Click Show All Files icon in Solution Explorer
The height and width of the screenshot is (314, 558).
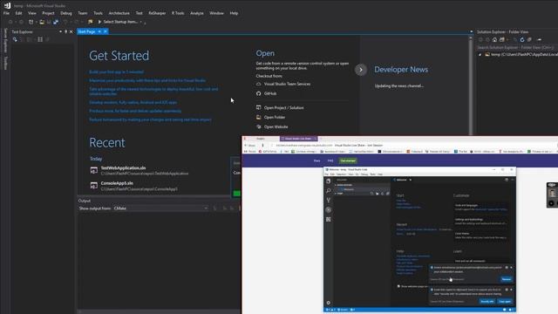click(529, 39)
